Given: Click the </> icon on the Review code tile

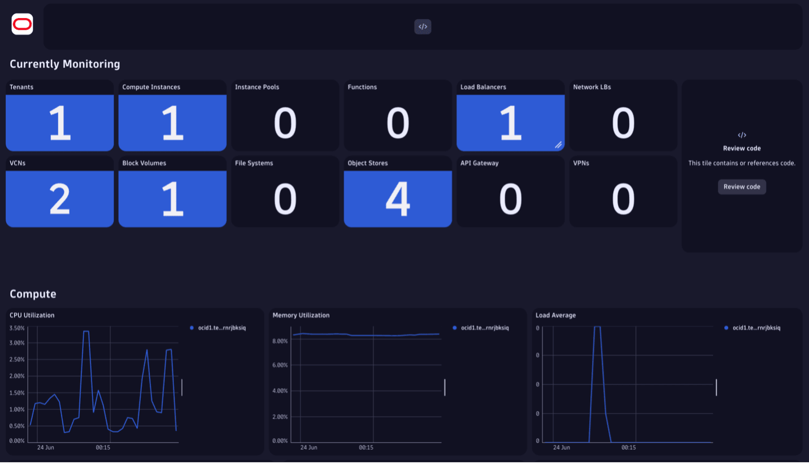Looking at the screenshot, I should click(x=742, y=135).
